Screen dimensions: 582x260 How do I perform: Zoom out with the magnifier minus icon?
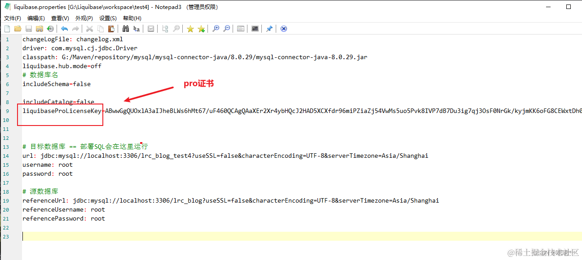[226, 29]
